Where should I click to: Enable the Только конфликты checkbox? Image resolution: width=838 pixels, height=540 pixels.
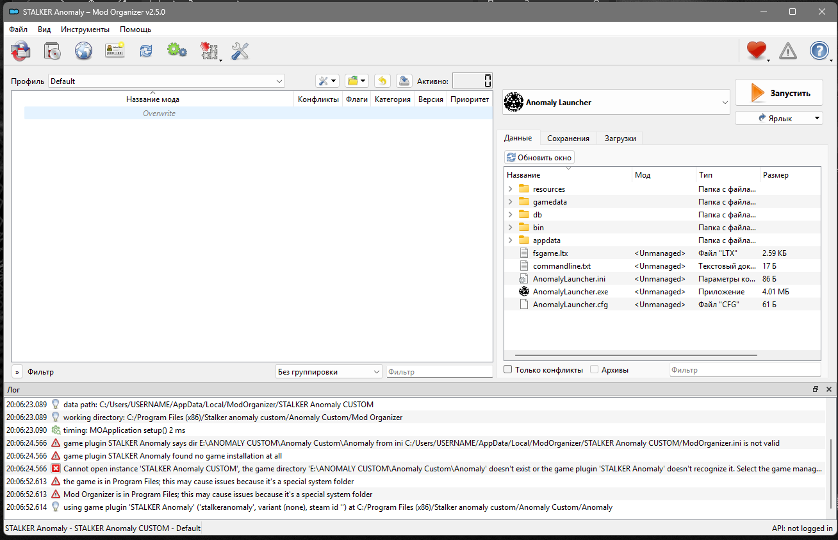[x=508, y=369]
